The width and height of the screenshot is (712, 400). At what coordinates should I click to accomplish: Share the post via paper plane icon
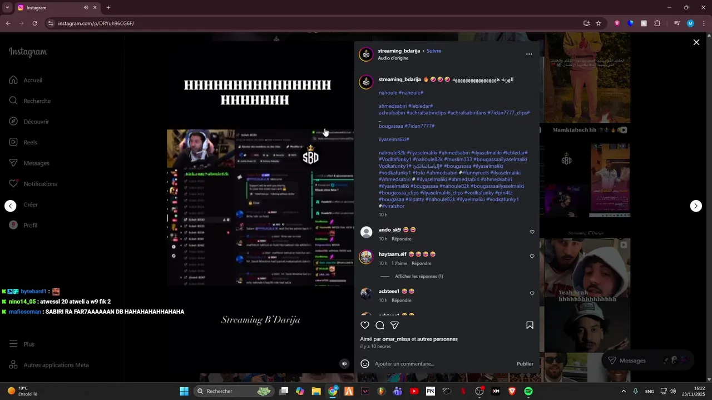(394, 325)
